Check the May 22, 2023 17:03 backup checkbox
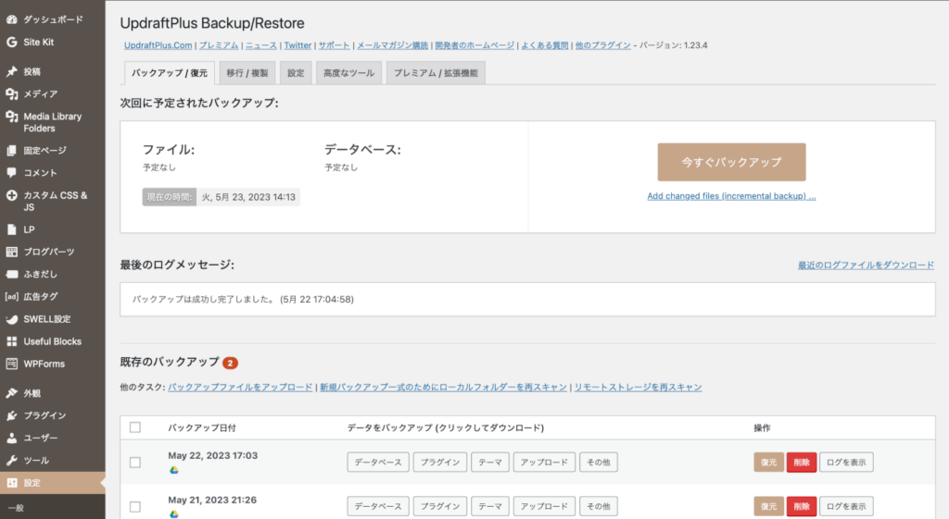 pos(135,463)
